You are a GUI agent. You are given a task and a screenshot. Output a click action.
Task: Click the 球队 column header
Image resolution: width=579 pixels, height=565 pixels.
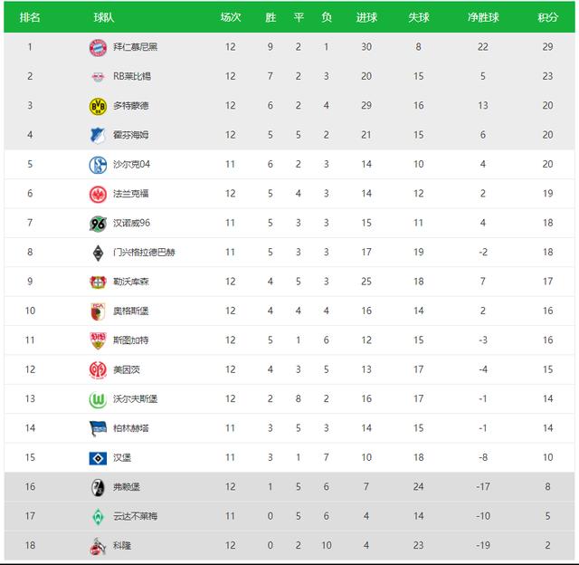coord(104,18)
